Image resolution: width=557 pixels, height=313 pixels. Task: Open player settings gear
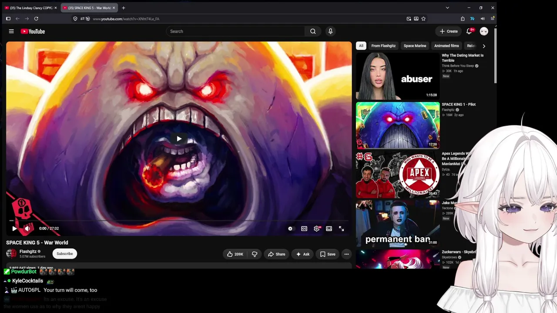317,229
